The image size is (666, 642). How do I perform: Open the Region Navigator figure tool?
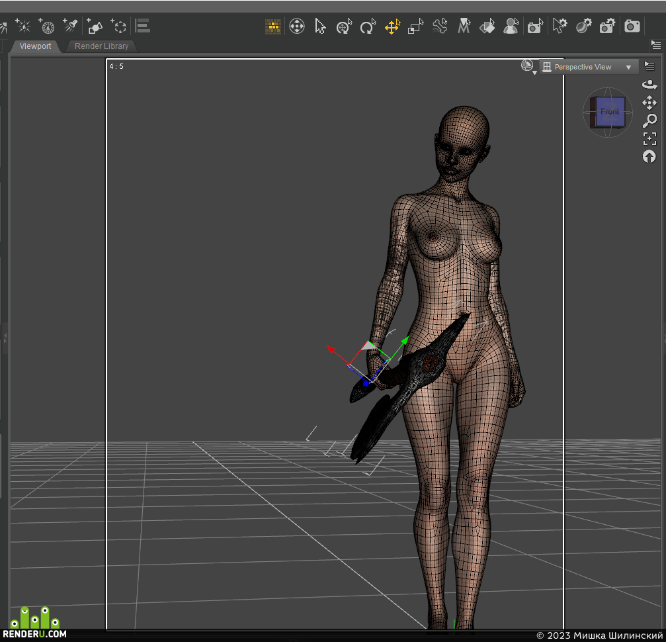pyautogui.click(x=511, y=26)
